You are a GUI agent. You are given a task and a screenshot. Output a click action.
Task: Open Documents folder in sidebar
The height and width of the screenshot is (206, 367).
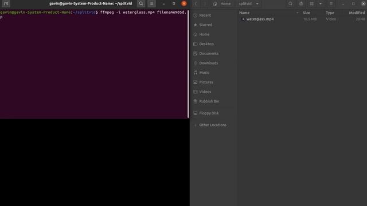213,53
